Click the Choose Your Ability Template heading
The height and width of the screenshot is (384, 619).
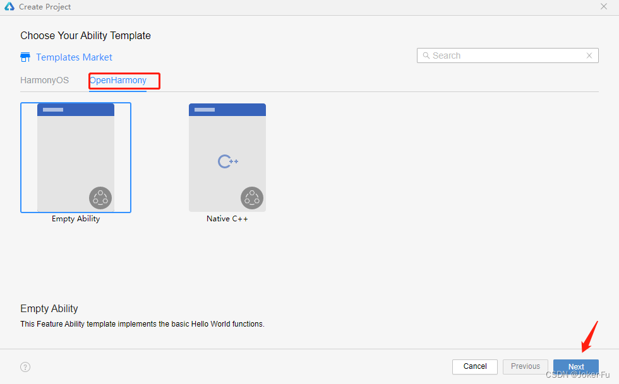(x=86, y=35)
